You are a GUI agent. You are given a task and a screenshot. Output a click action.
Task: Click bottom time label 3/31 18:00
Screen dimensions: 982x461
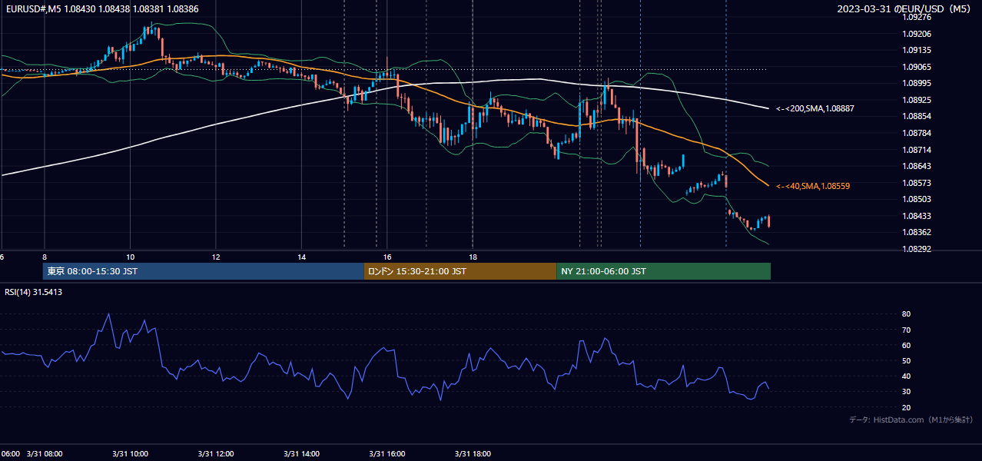473,453
